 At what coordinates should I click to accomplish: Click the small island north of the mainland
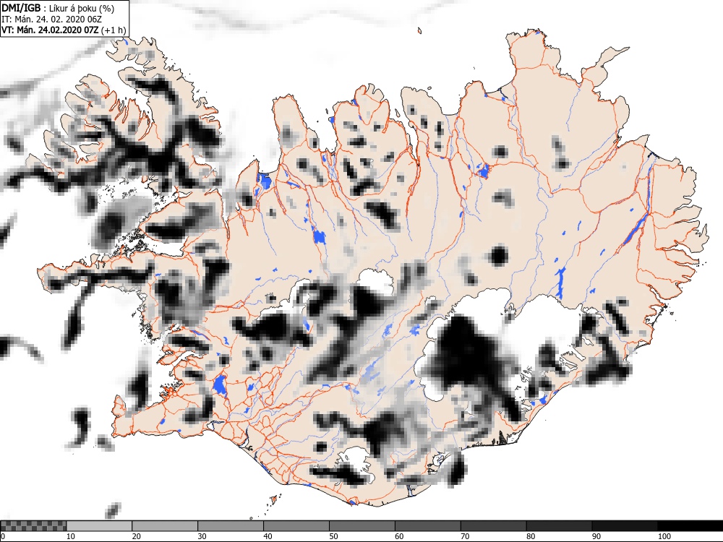point(419,31)
